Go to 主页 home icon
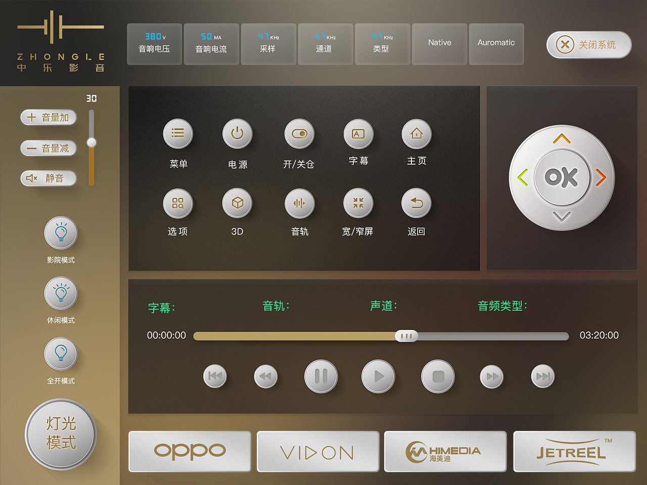Image resolution: width=647 pixels, height=485 pixels. point(417,133)
